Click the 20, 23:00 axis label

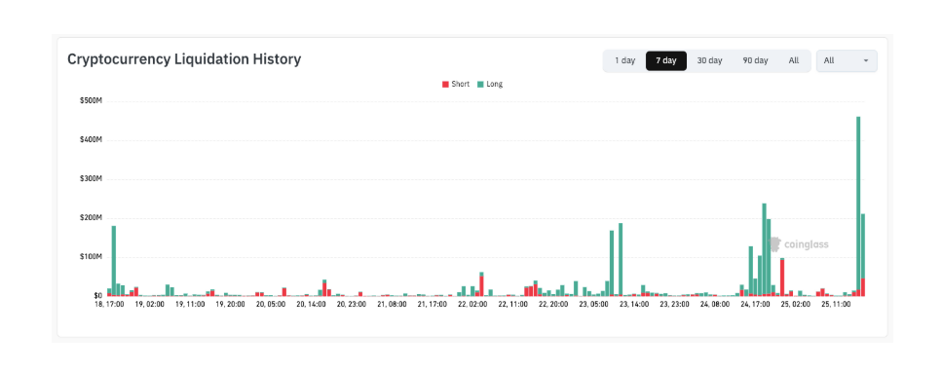click(352, 305)
